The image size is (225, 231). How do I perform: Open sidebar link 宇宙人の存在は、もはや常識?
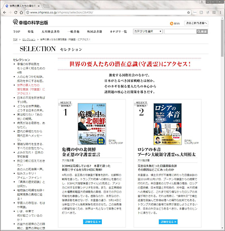coord(31,205)
